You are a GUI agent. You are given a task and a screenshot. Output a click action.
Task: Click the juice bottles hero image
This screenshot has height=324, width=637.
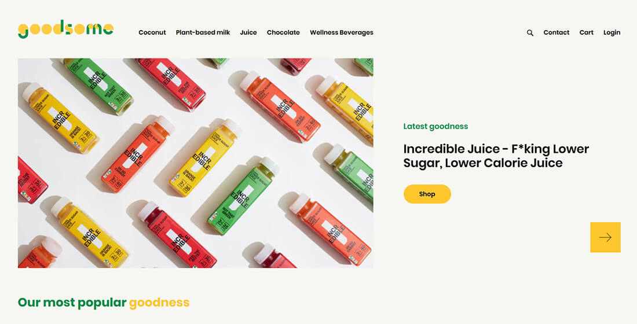(195, 163)
